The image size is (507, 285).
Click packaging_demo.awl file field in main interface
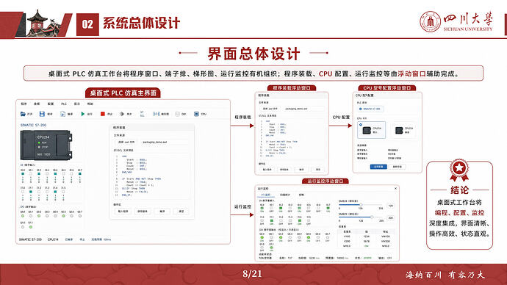tap(164, 142)
